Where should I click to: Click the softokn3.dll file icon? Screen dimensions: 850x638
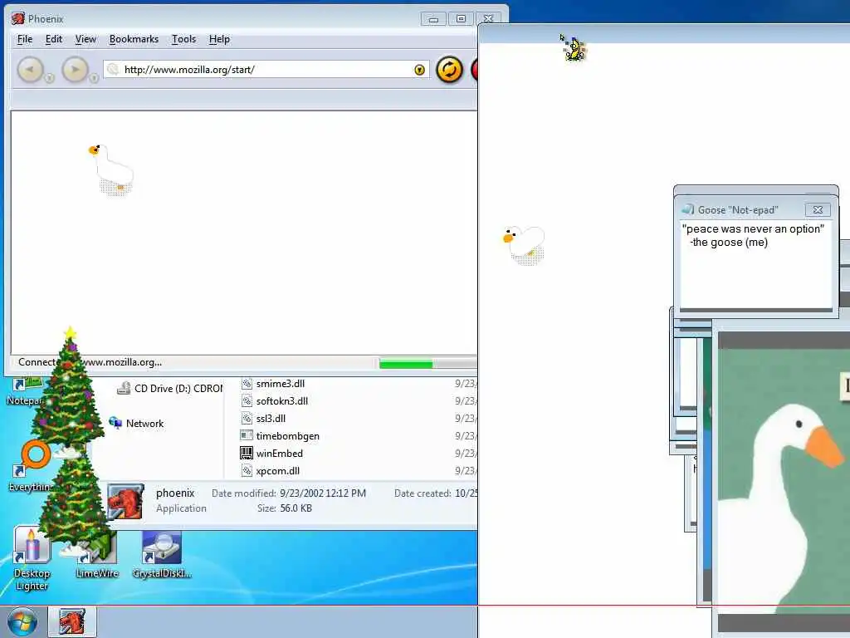point(247,401)
